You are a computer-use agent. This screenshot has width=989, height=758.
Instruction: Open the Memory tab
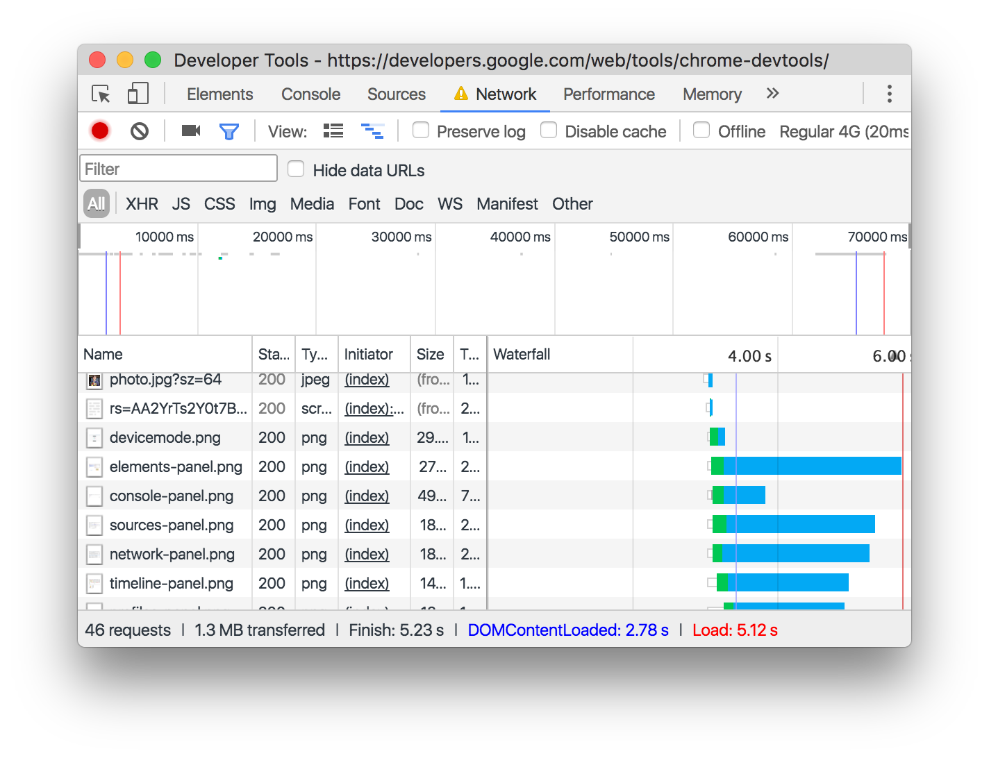[712, 94]
